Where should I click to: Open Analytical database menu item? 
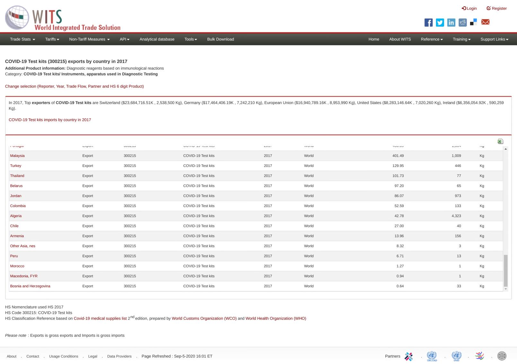click(x=157, y=39)
